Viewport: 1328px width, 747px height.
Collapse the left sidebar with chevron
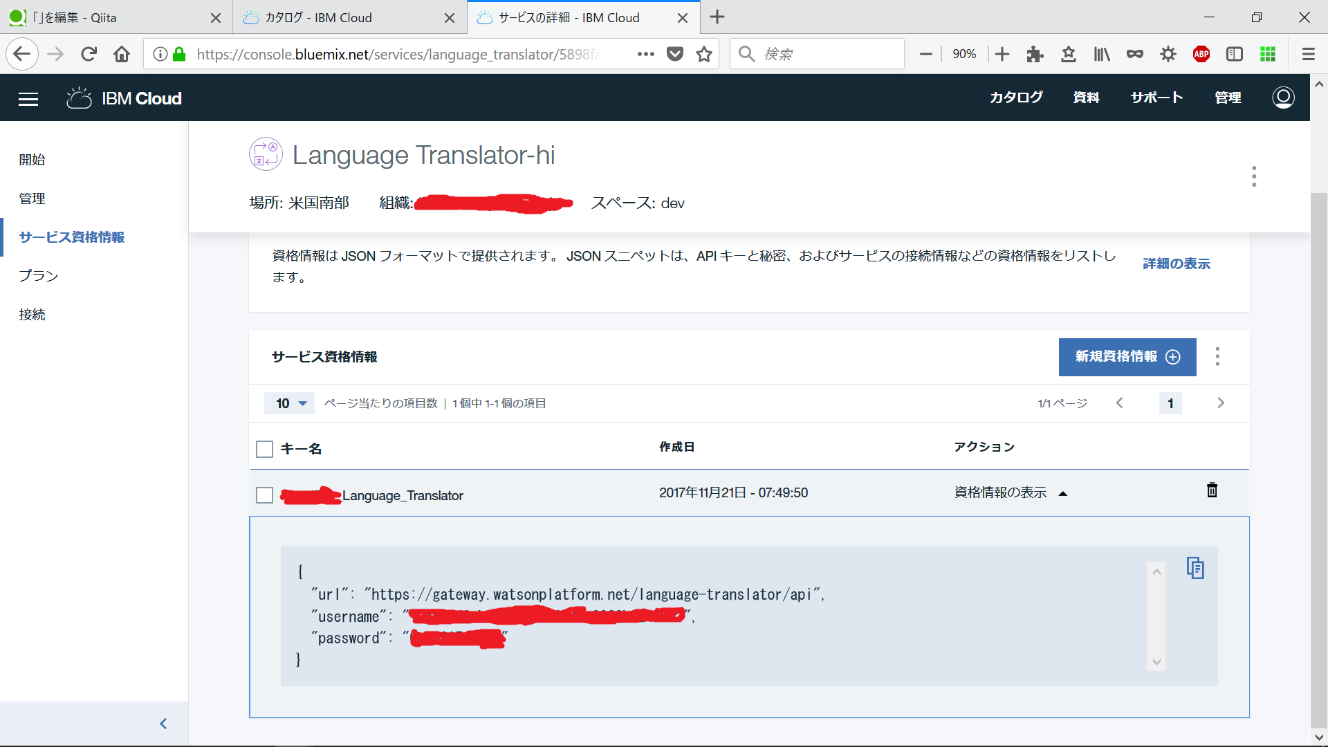coord(163,723)
